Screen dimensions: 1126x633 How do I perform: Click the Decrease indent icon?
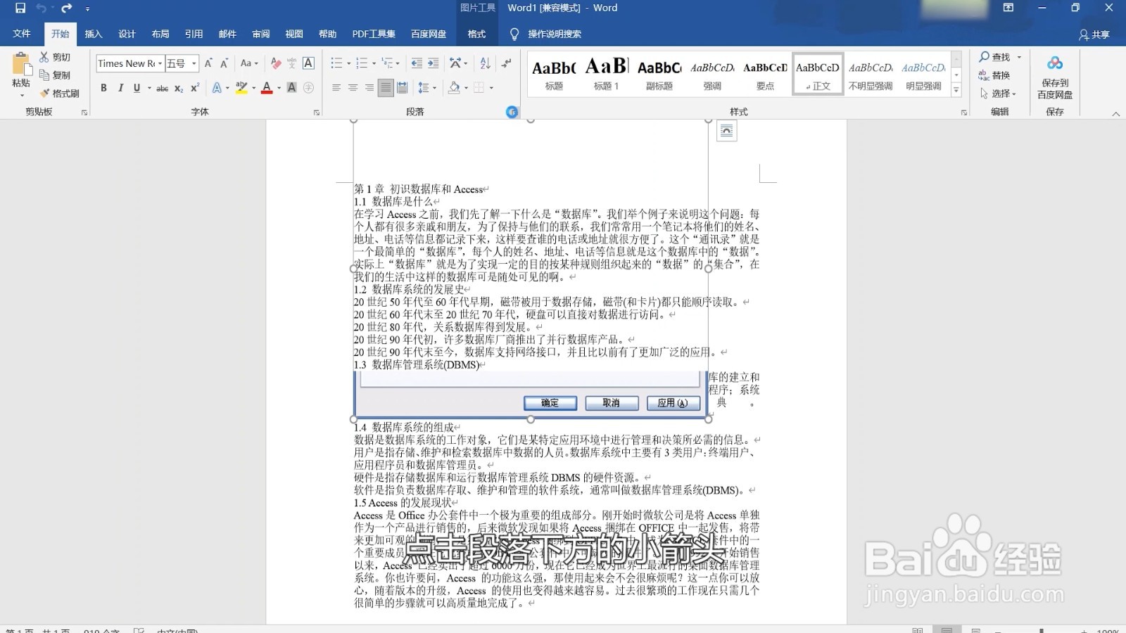417,63
